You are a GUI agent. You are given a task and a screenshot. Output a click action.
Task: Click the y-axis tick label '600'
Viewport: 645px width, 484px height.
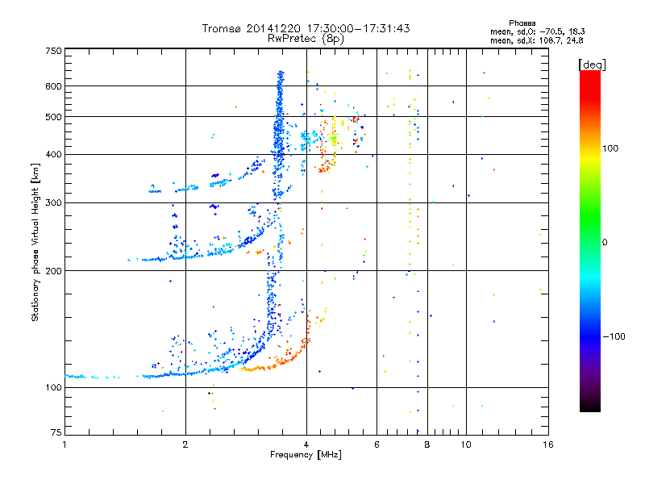53,86
